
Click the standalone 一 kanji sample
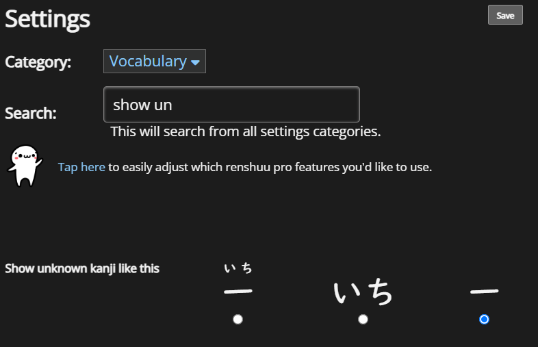click(484, 292)
